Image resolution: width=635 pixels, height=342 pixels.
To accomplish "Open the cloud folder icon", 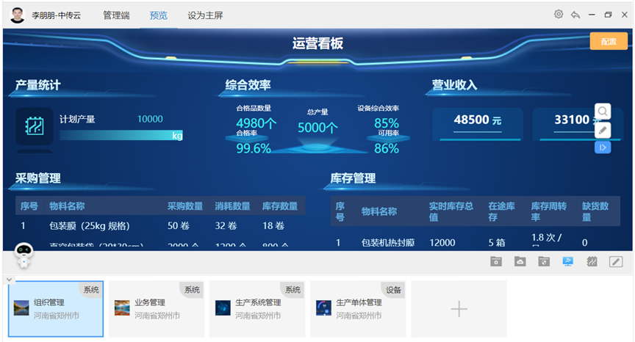I will (x=520, y=261).
